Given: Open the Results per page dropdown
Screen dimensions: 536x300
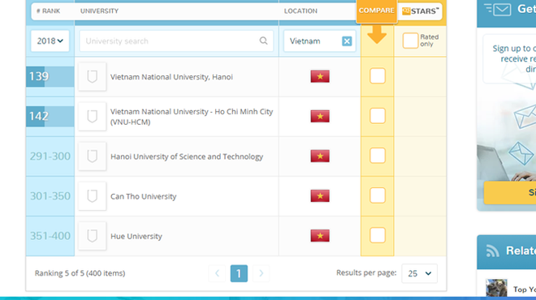Looking at the screenshot, I should pyautogui.click(x=419, y=273).
